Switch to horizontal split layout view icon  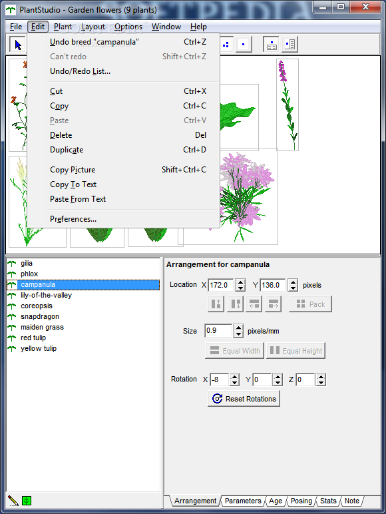(x=272, y=44)
